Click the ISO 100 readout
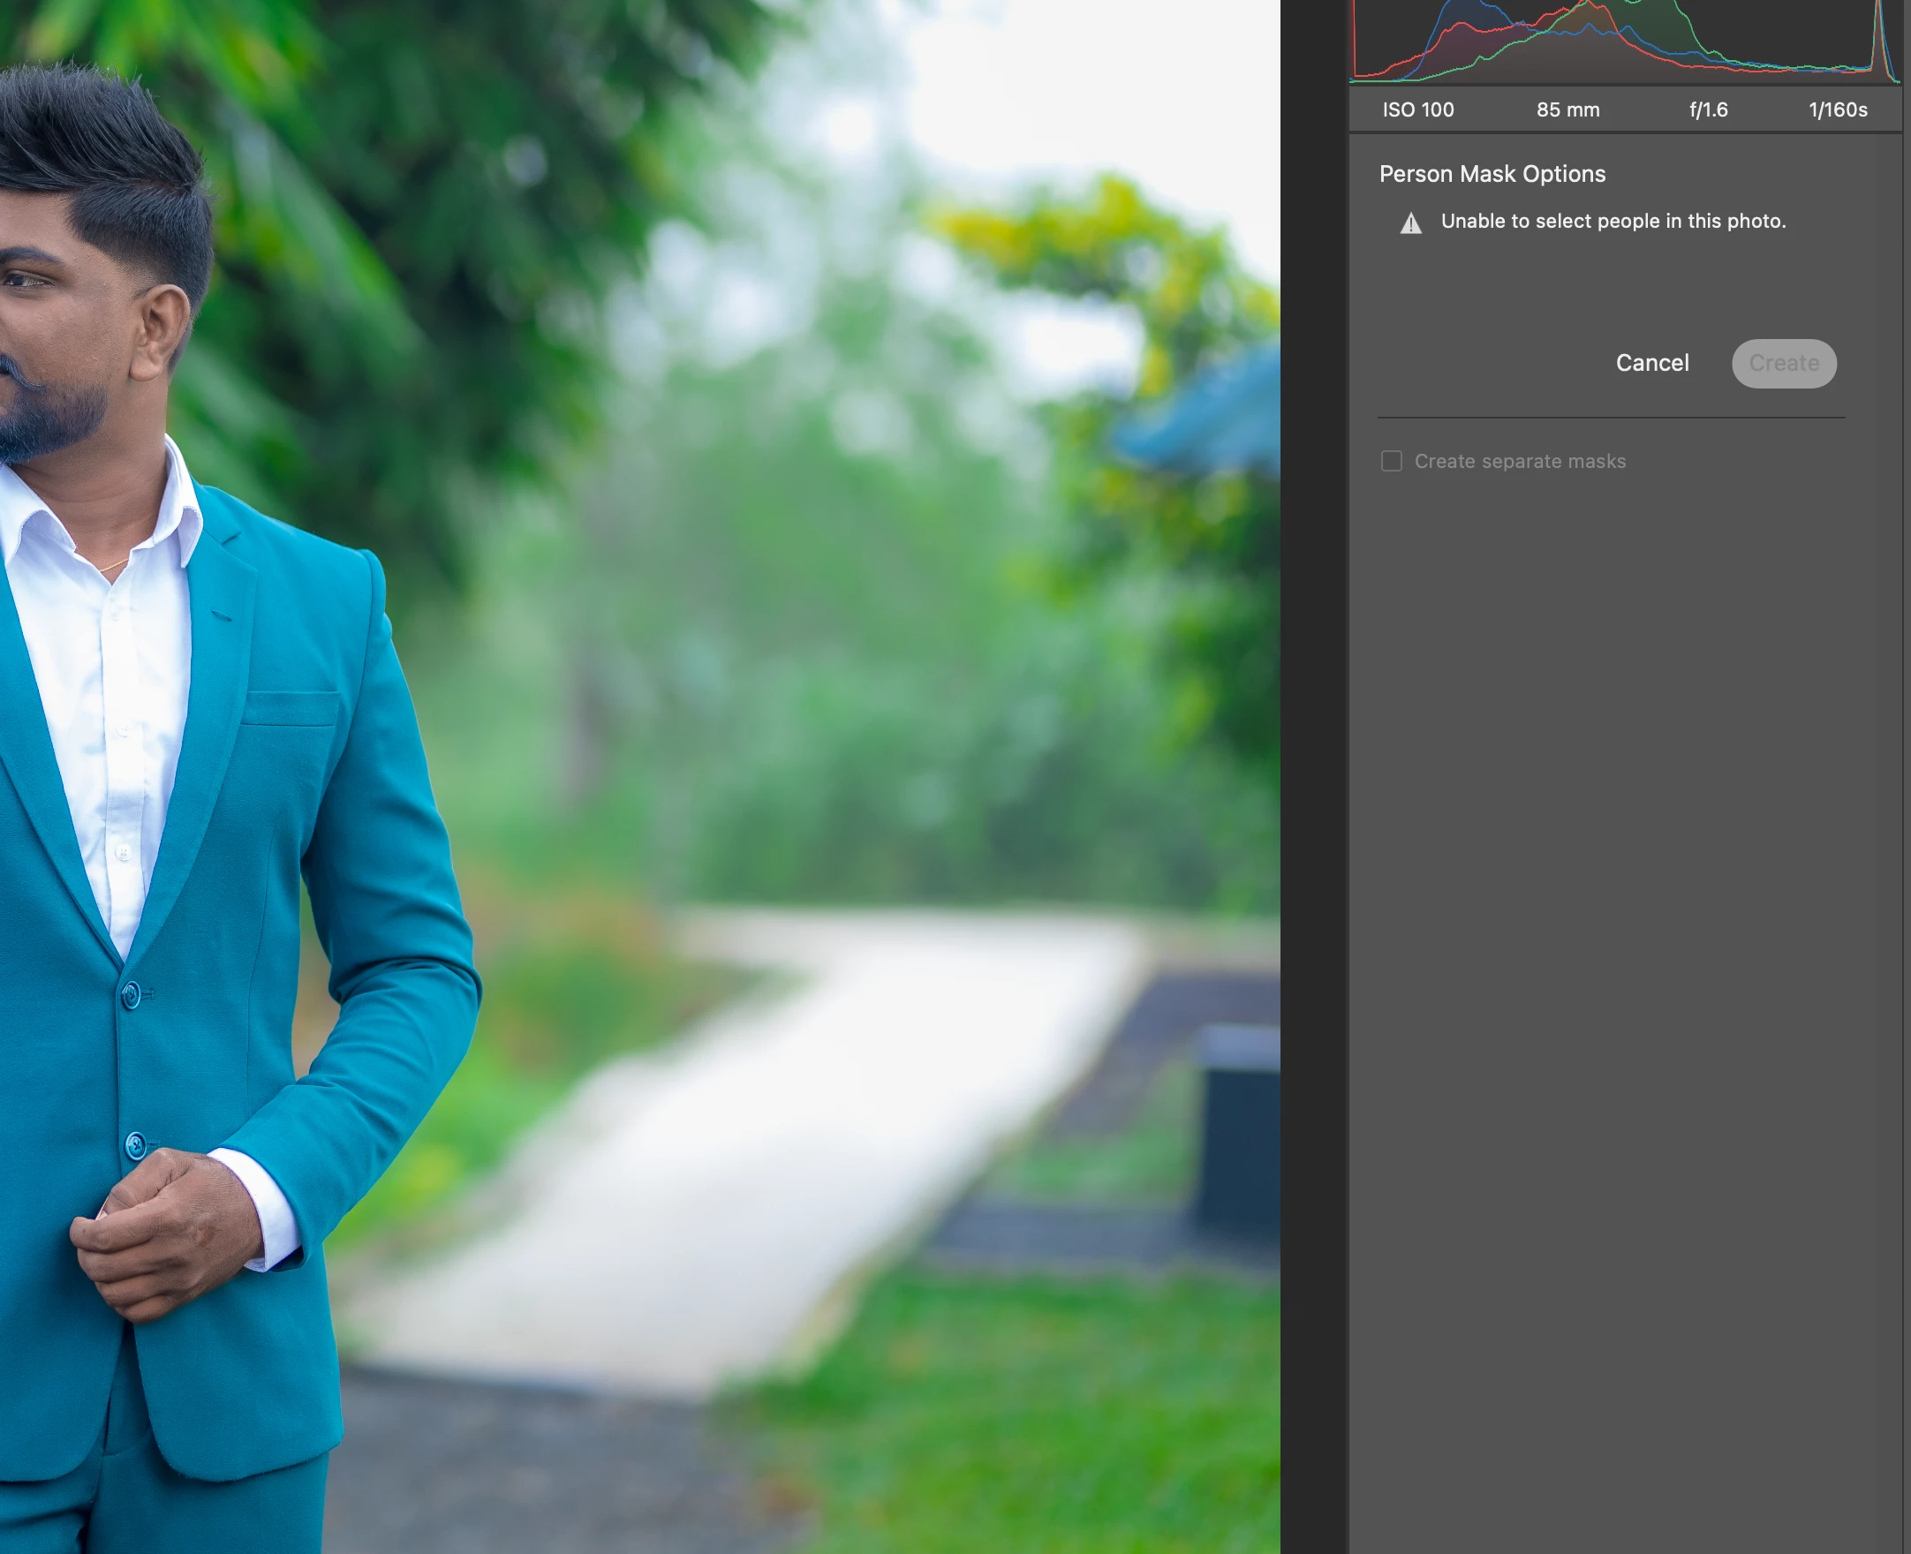 pos(1418,110)
